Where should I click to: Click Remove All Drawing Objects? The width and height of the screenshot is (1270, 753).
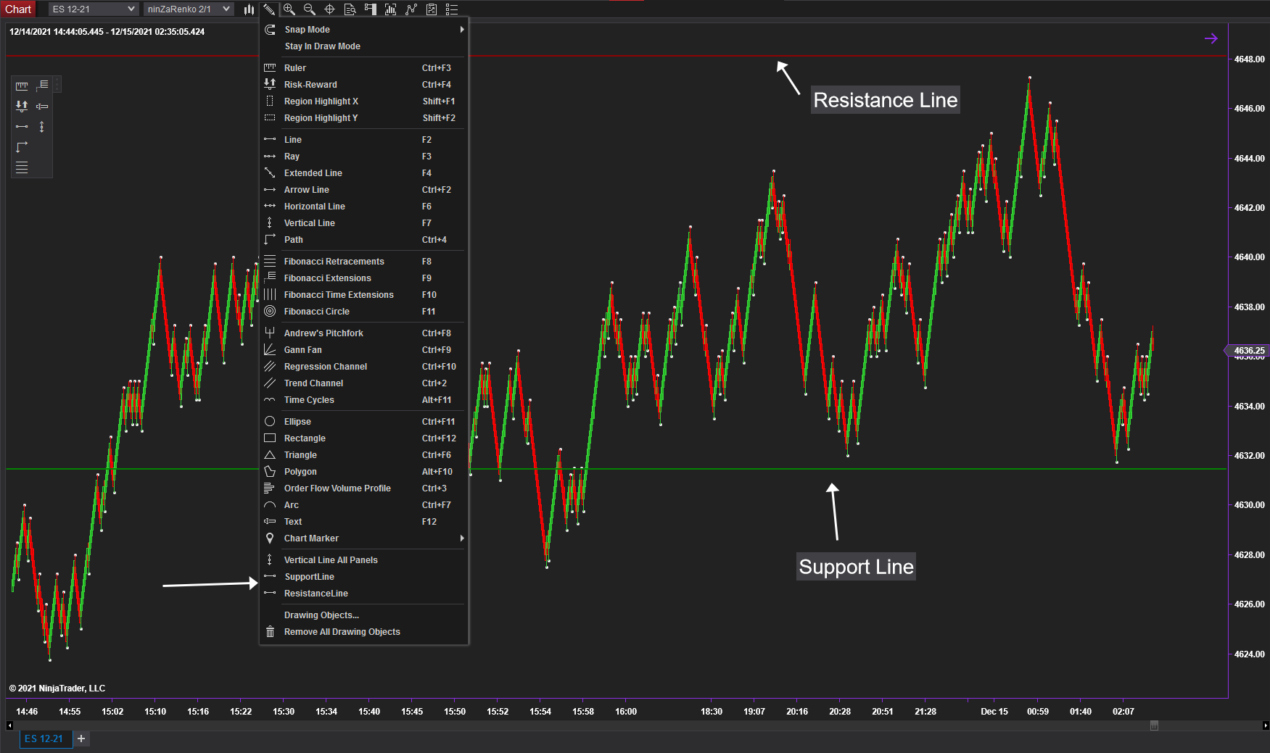click(x=364, y=632)
